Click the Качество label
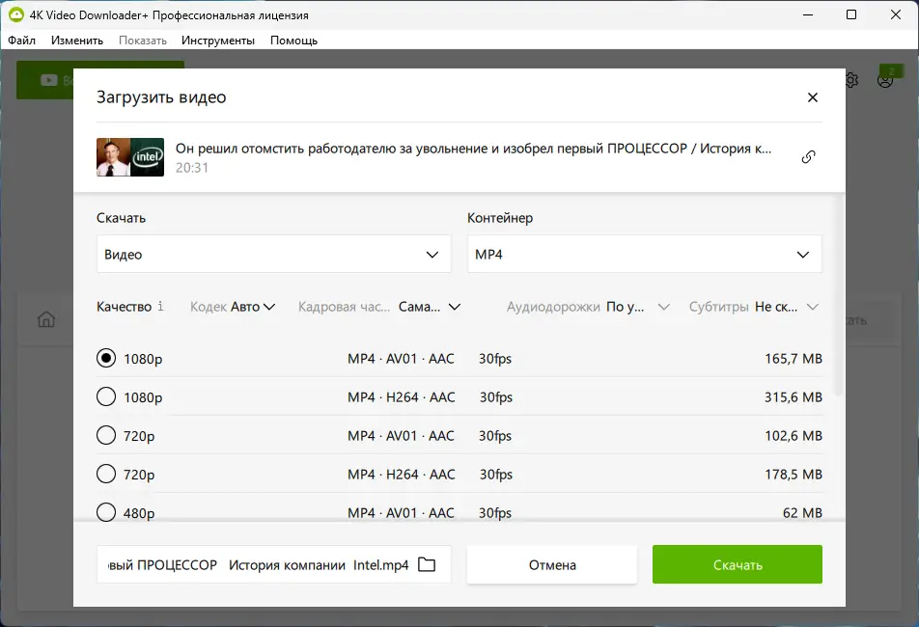The image size is (919, 627). point(124,307)
